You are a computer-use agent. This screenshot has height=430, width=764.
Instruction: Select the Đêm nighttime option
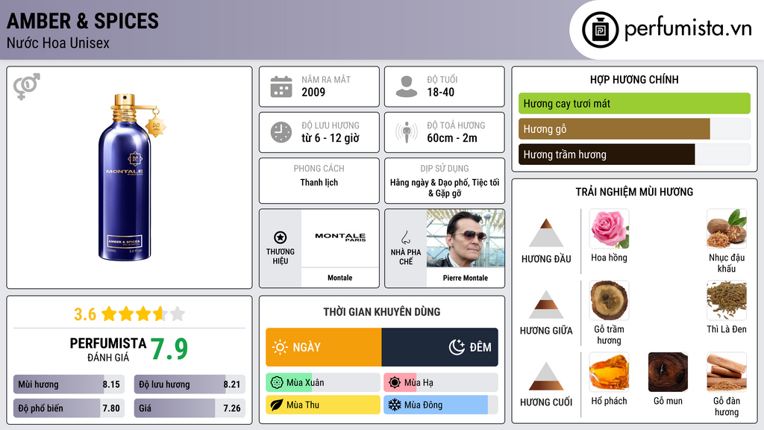[x=439, y=347]
